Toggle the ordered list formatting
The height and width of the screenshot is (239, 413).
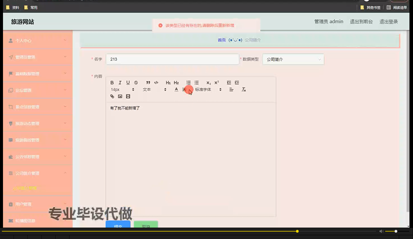188,83
